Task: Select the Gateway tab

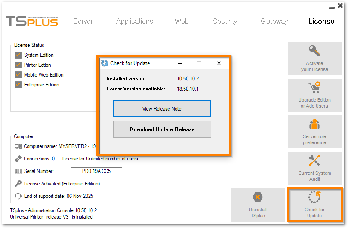Action: pyautogui.click(x=274, y=21)
